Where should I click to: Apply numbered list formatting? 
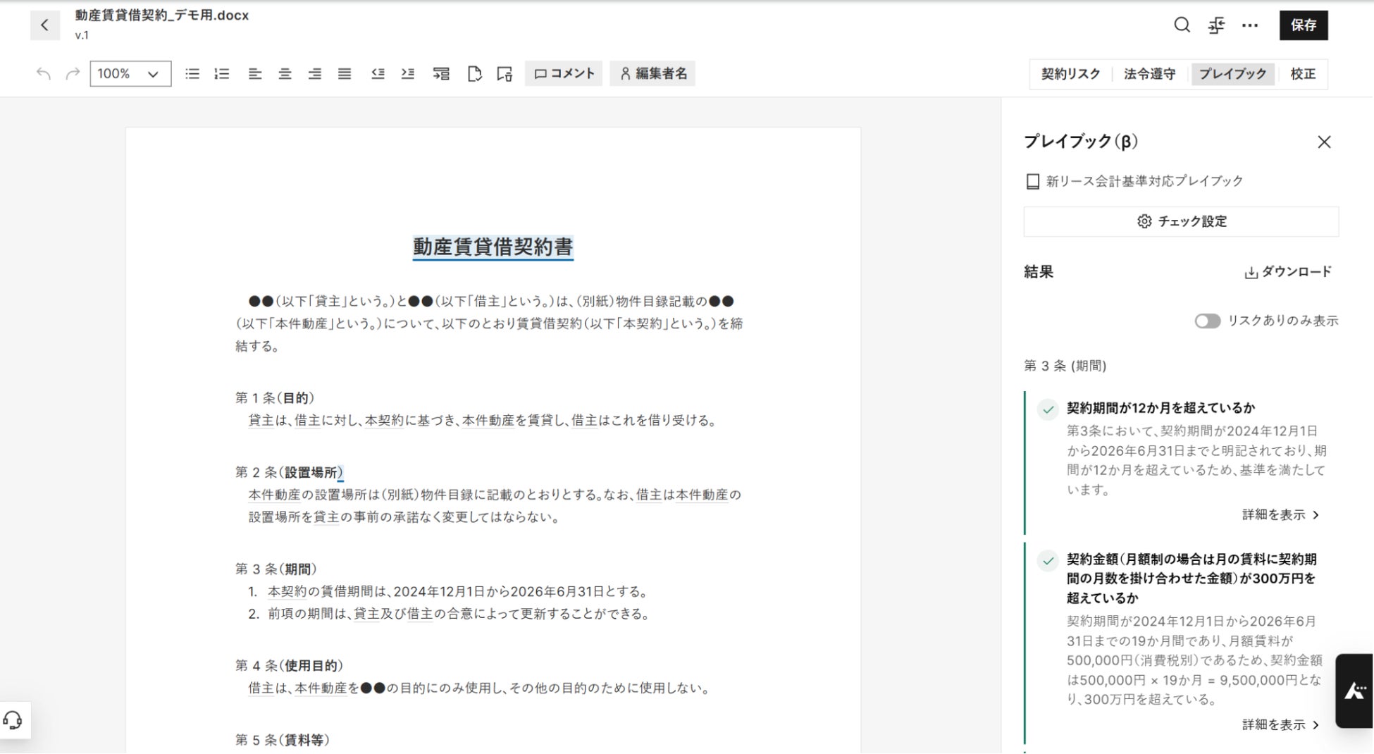point(222,73)
